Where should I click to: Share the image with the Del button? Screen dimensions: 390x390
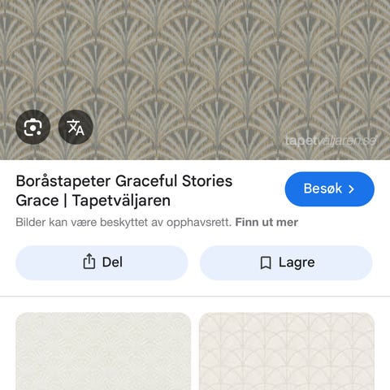[x=102, y=262]
